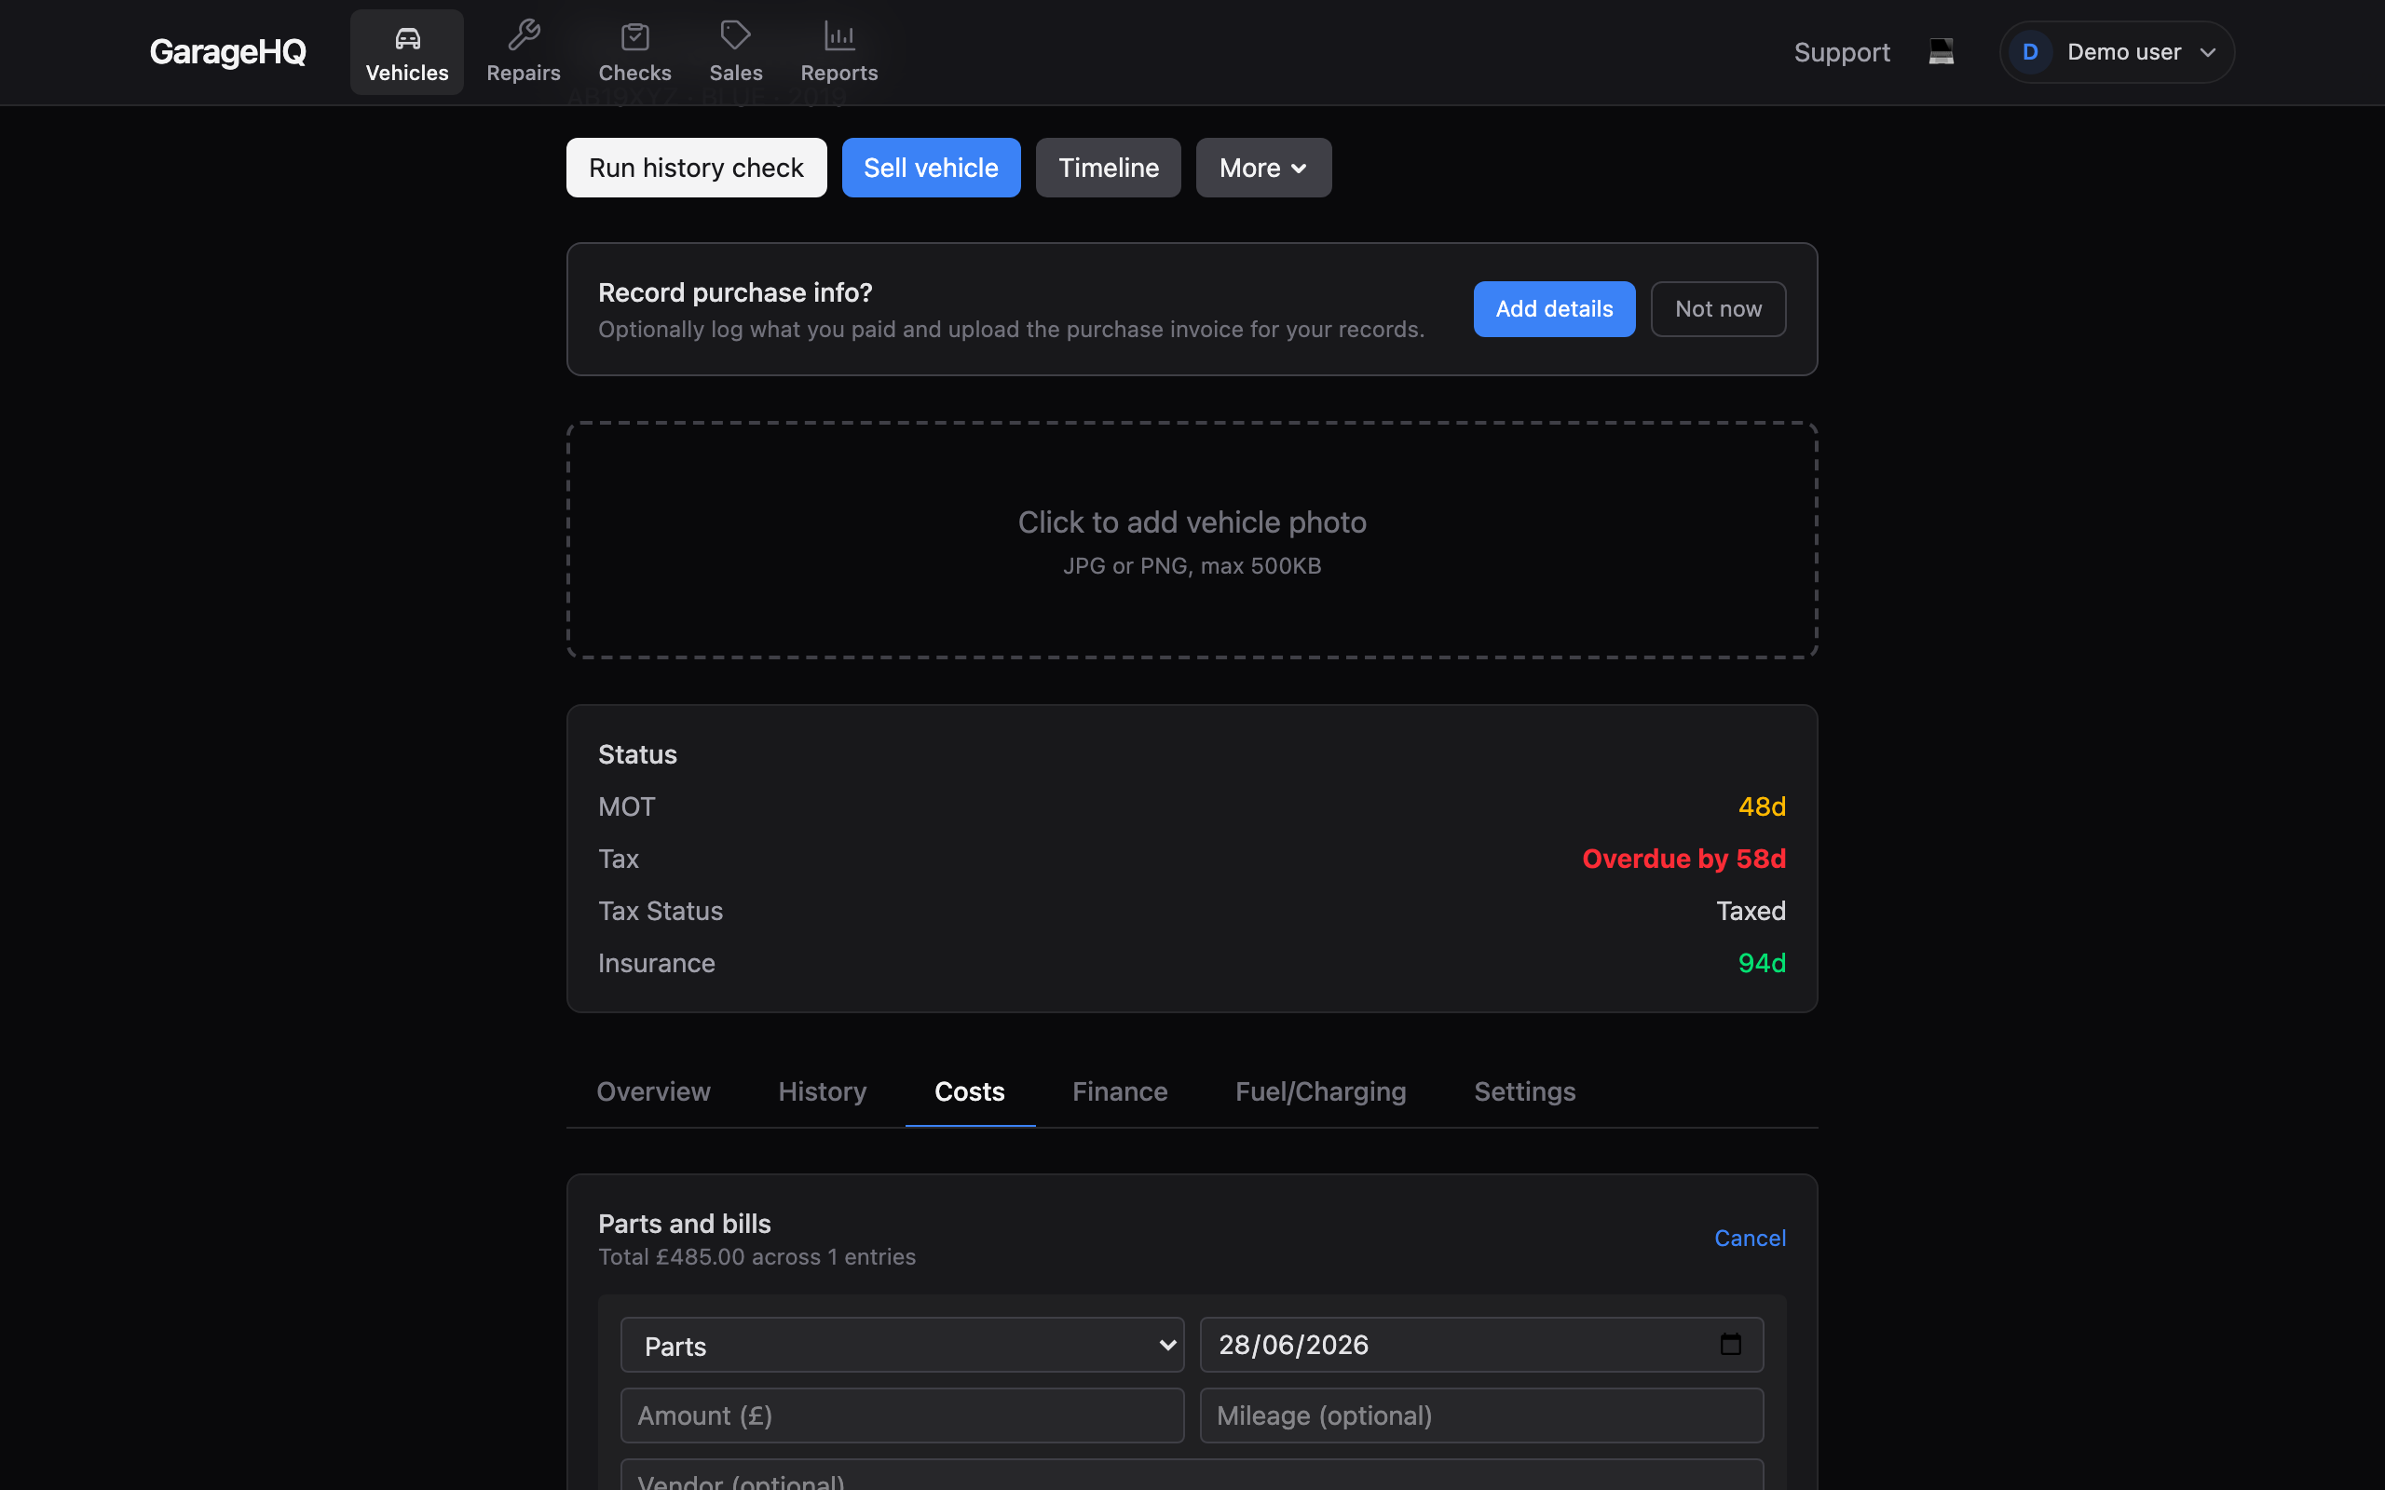Click the MOT '48d' value
Viewport: 2385px width, 1490px height.
click(1761, 806)
